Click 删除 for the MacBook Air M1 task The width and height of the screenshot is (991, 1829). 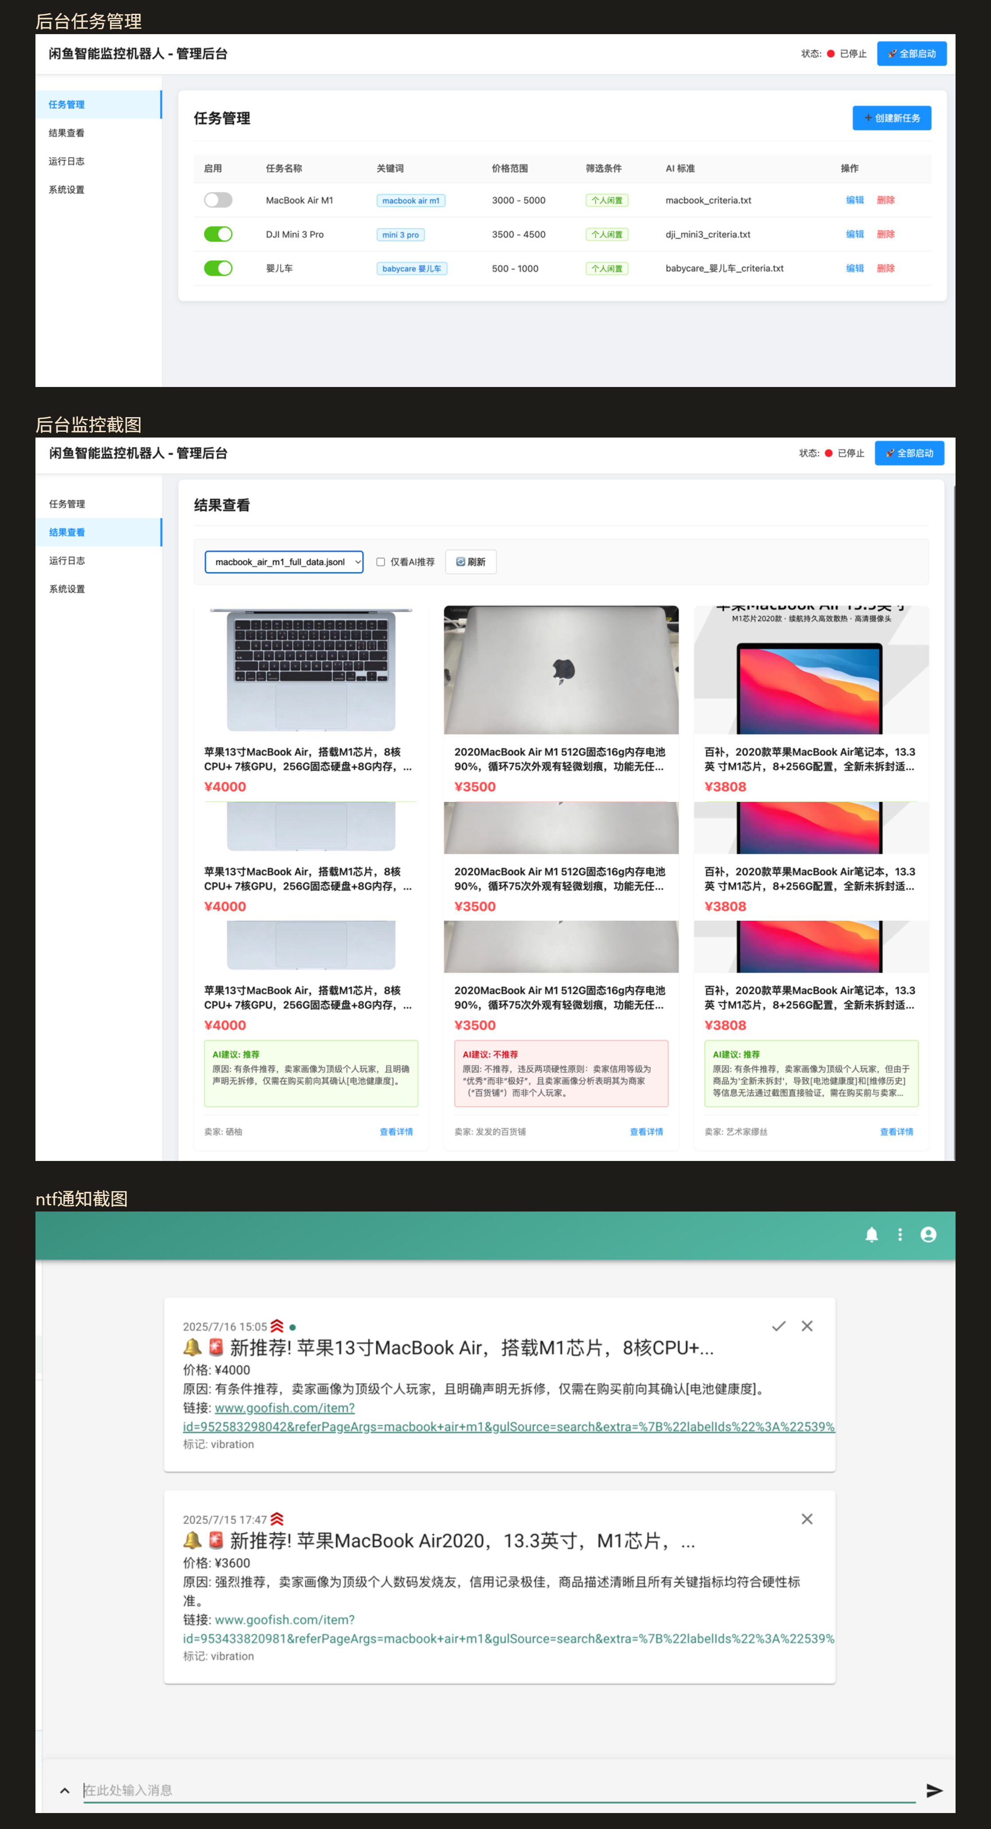(x=885, y=200)
